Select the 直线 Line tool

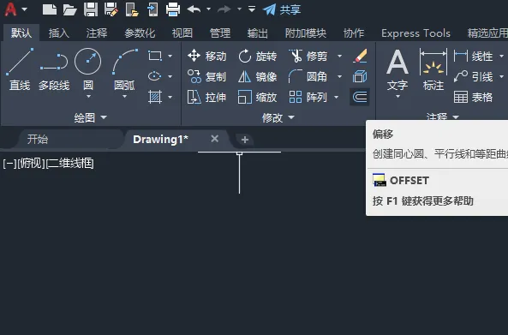point(20,69)
